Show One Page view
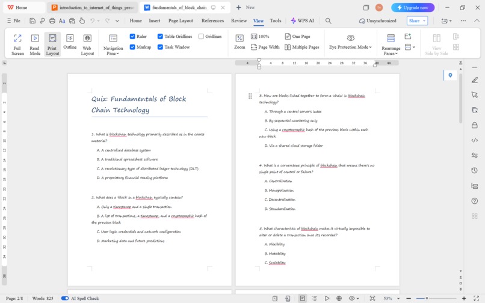The image size is (485, 303). (297, 37)
